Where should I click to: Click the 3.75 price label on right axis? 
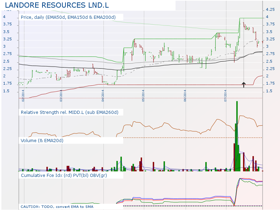[x=270, y=24]
